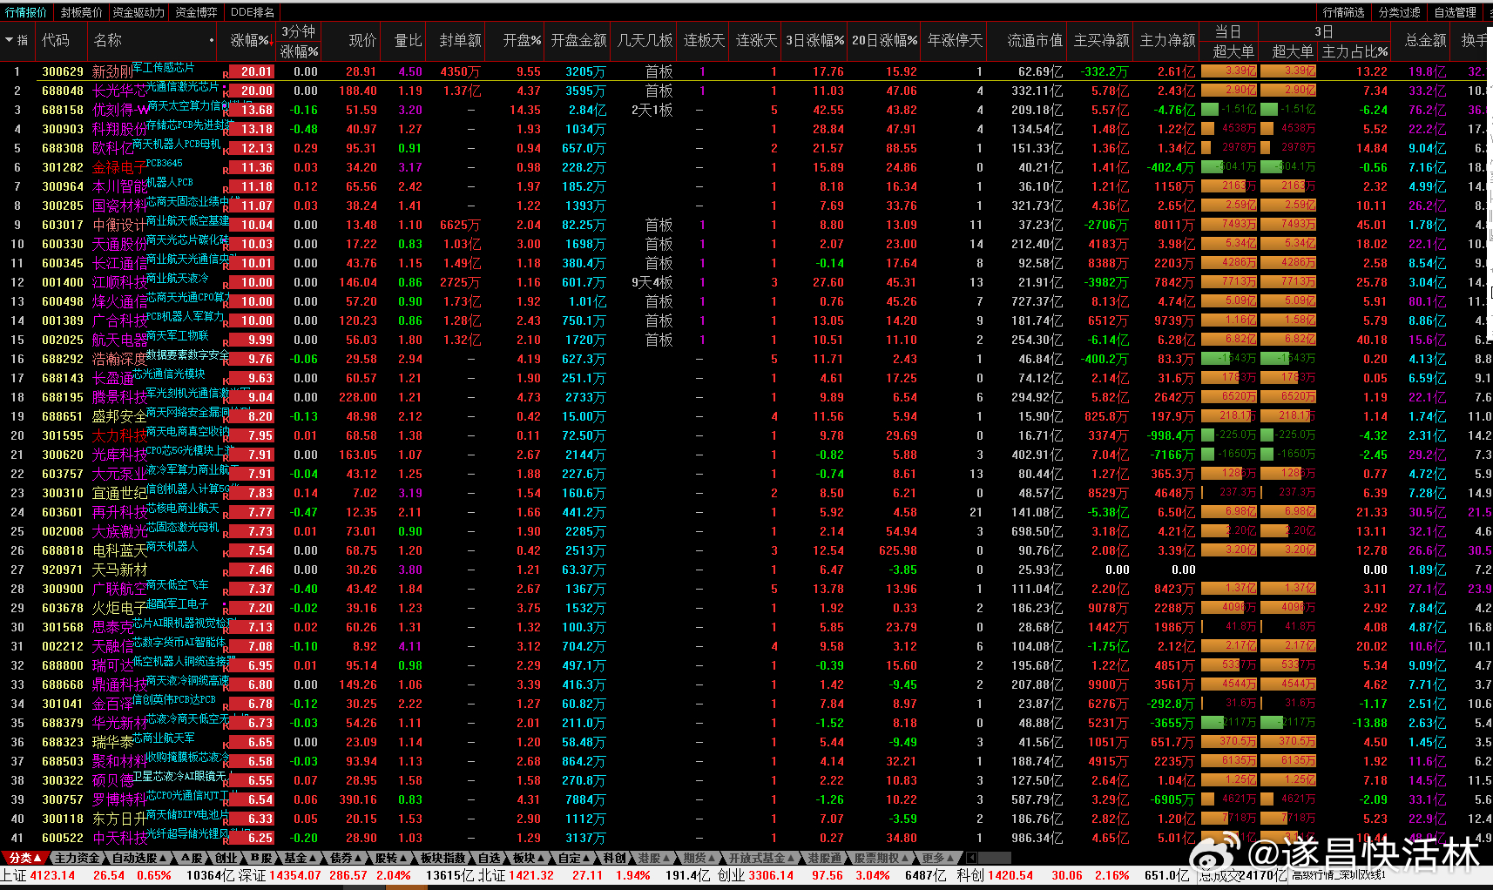Switch to the A股 market tab
This screenshot has height=890, width=1493.
tap(191, 858)
